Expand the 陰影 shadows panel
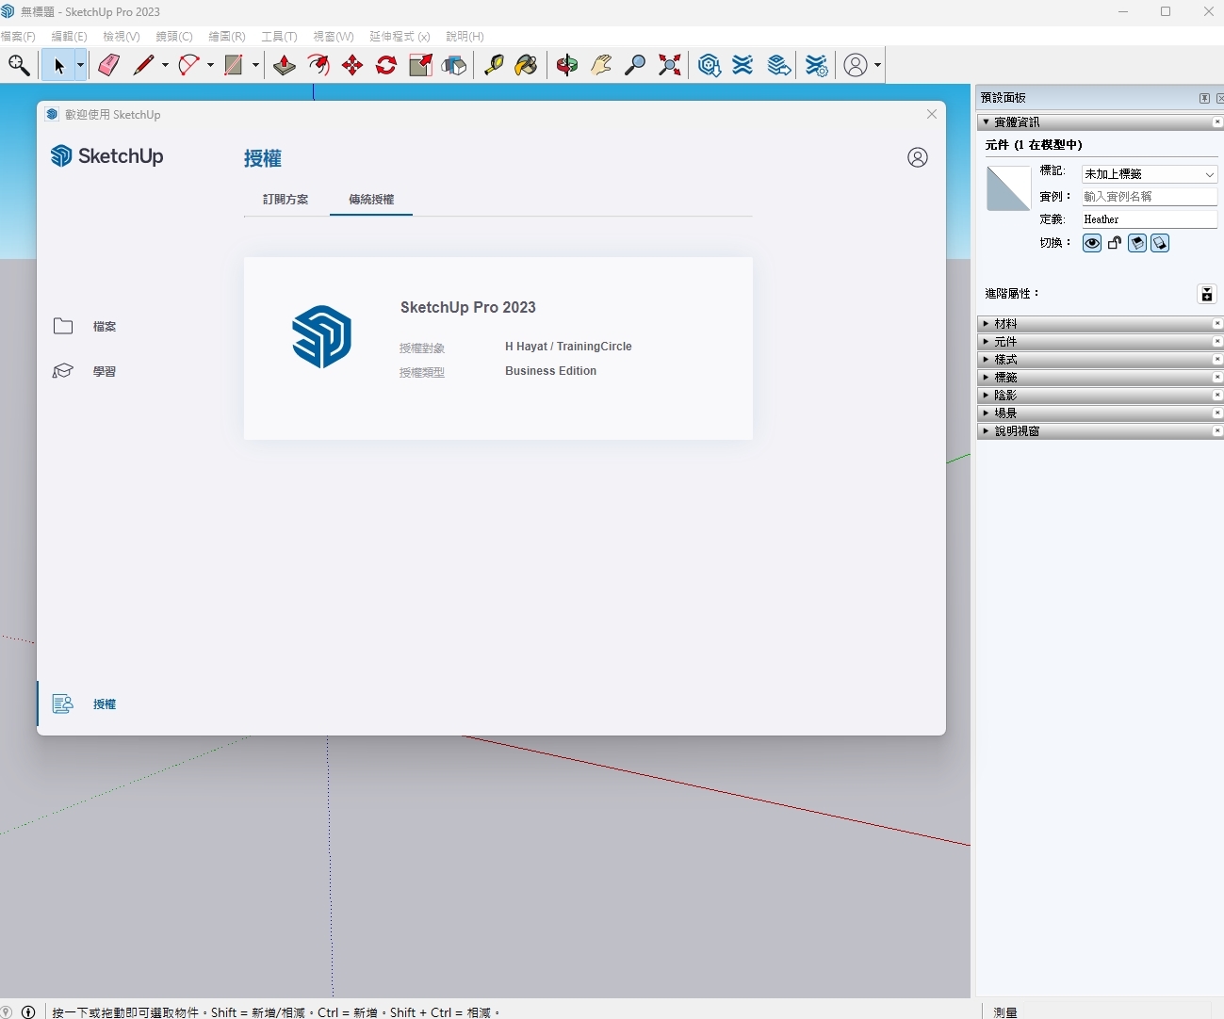Viewport: 1224px width, 1019px height. [x=1005, y=396]
